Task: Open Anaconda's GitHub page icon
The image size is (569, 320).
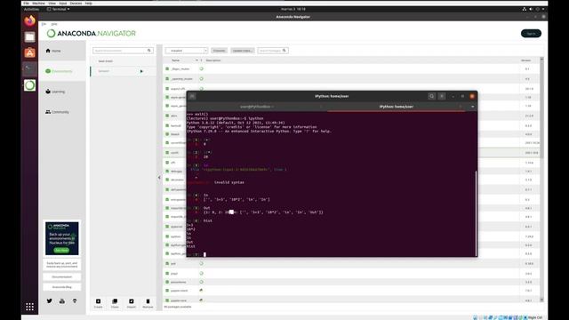Action: click(75, 300)
